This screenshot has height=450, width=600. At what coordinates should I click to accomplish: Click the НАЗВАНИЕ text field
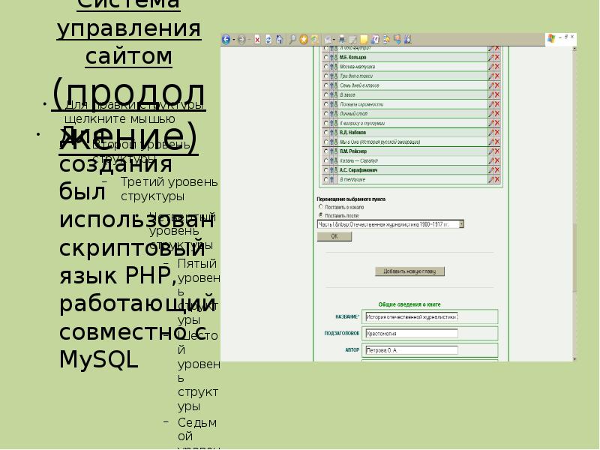[410, 317]
